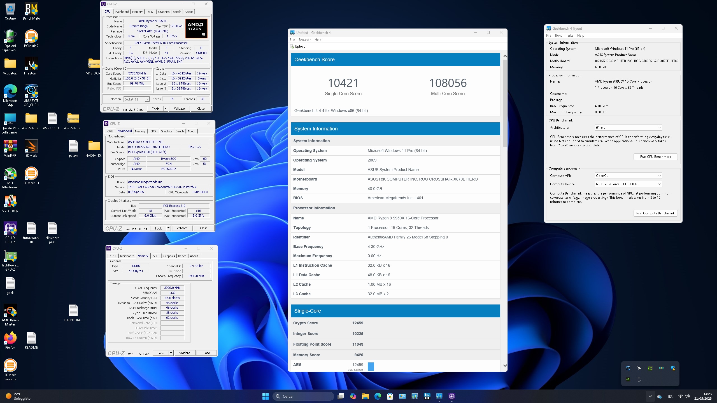Click Validate in the Memory CPU-Z window

coord(185,353)
